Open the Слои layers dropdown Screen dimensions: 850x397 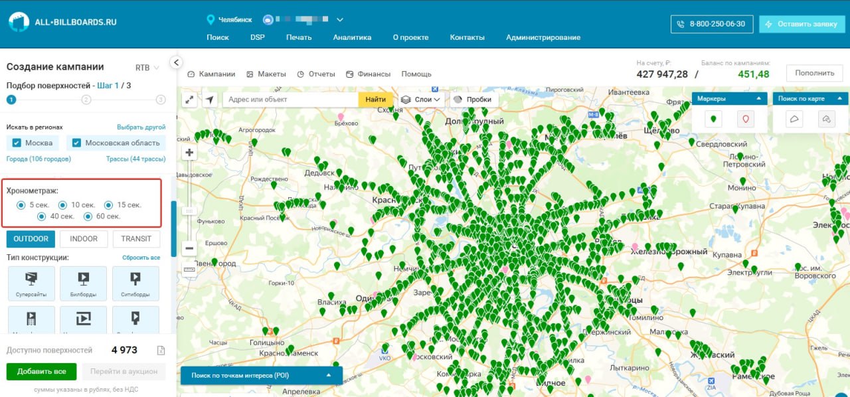click(x=422, y=100)
